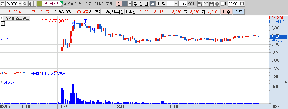Open chart settings gear icon
The height and width of the screenshot is (109, 288).
click(x=217, y=4)
